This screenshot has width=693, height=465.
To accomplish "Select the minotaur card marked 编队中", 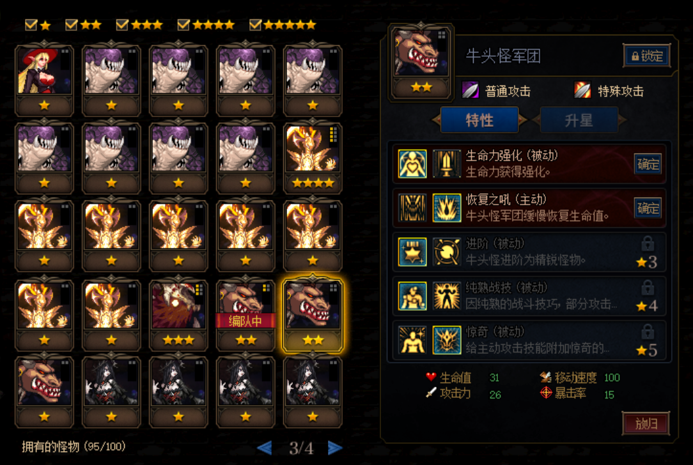I will pyautogui.click(x=245, y=314).
